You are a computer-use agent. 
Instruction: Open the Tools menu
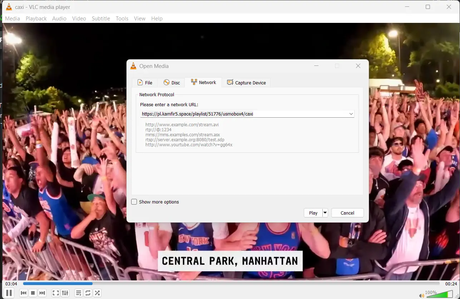[x=122, y=18]
